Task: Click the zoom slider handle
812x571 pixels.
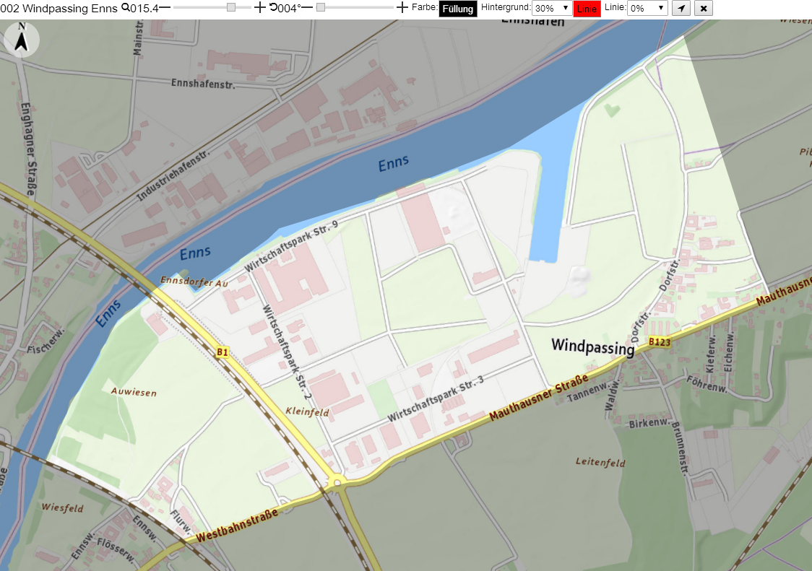Action: [231, 7]
